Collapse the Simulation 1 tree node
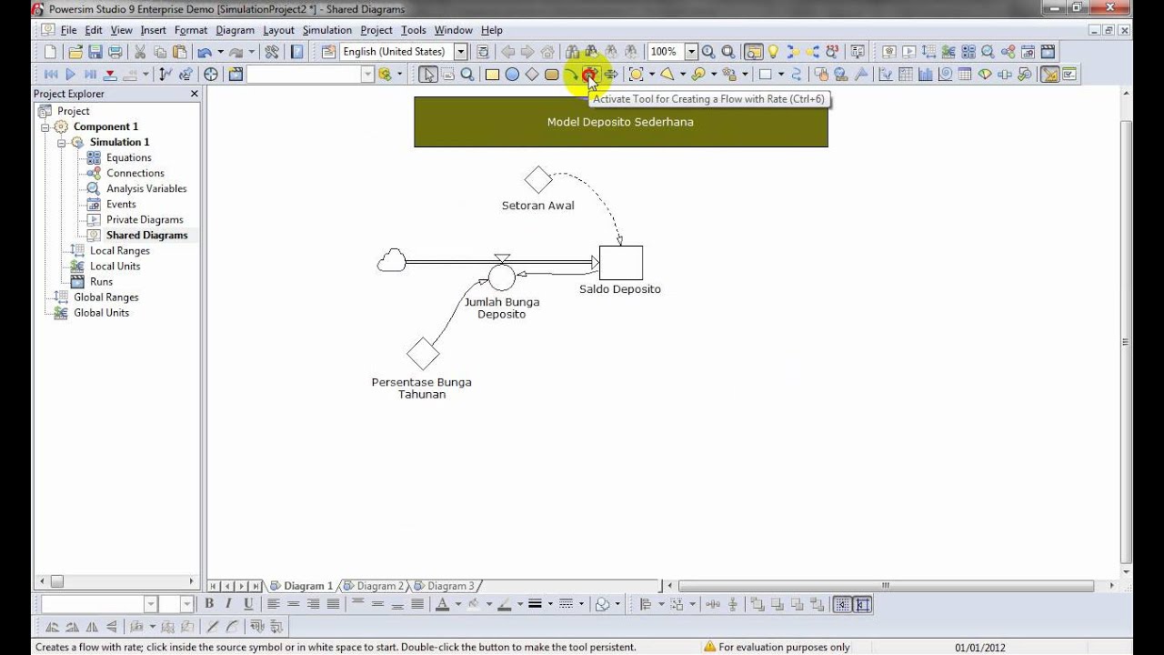 coord(61,142)
